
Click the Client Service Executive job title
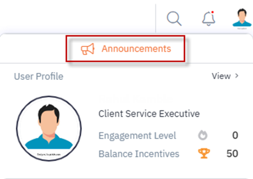point(149,114)
